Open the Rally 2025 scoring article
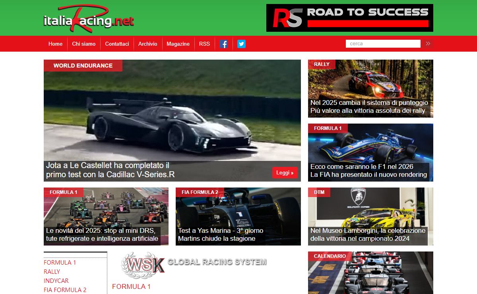477x294 pixels. [369, 107]
